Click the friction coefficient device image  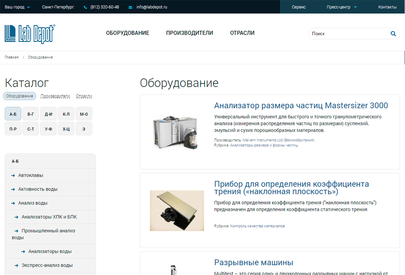click(x=177, y=211)
